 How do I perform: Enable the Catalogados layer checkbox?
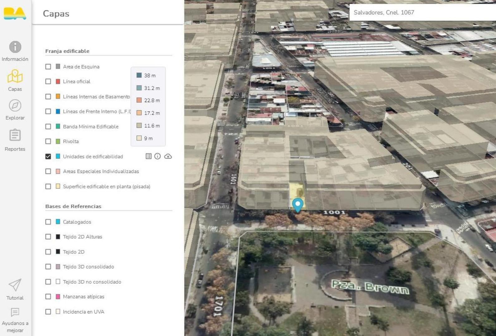[x=48, y=222]
